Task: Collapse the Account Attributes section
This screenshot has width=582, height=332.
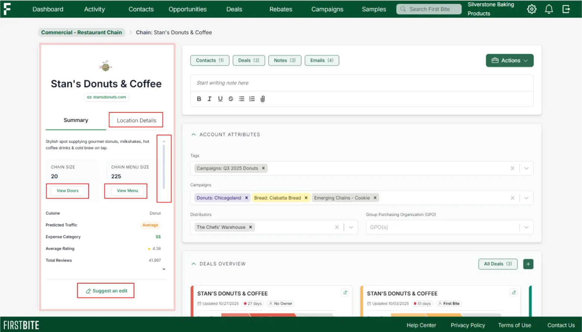Action: pyautogui.click(x=194, y=135)
